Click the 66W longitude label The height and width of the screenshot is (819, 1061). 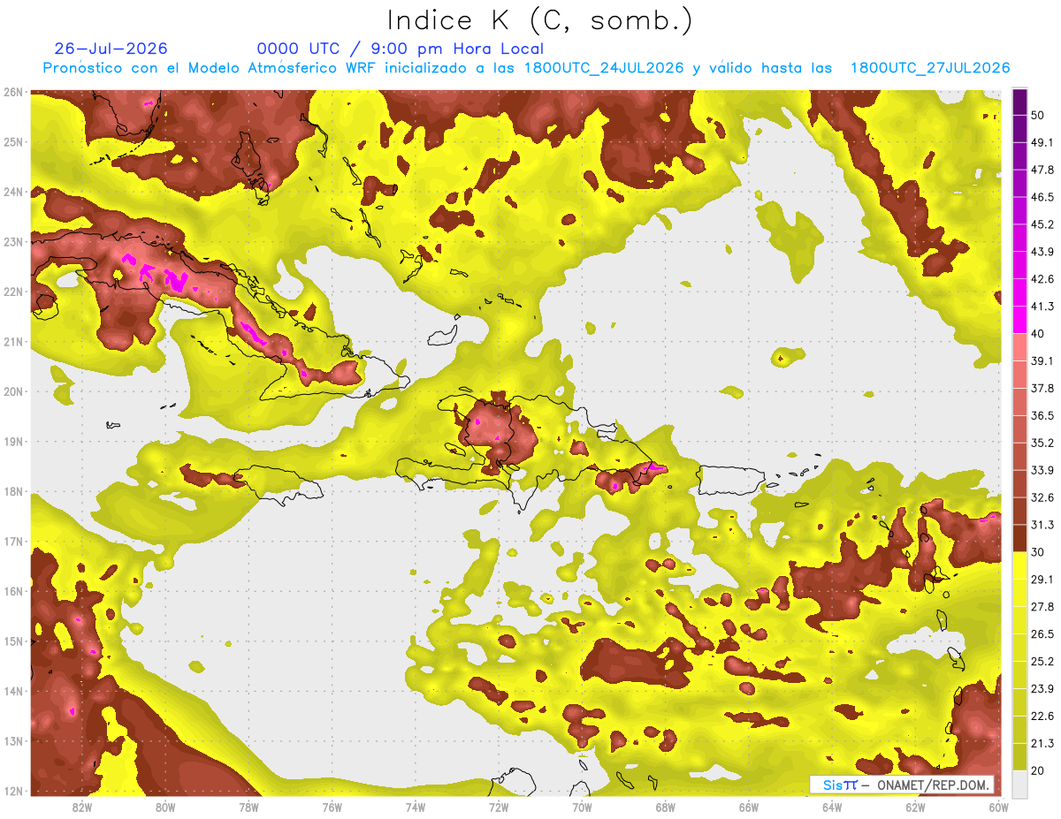[749, 808]
